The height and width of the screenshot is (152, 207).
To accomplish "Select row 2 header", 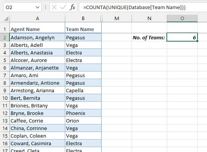I will point(5,37).
